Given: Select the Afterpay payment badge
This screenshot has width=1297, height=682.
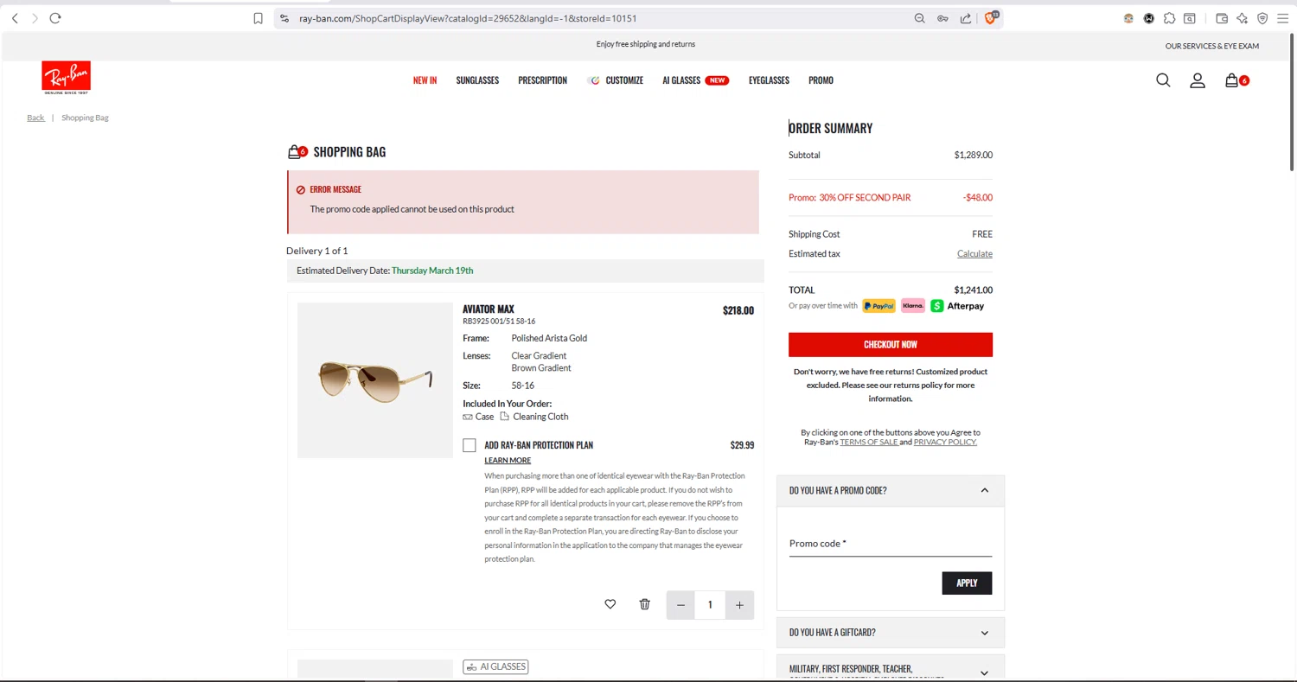Looking at the screenshot, I should 957,306.
